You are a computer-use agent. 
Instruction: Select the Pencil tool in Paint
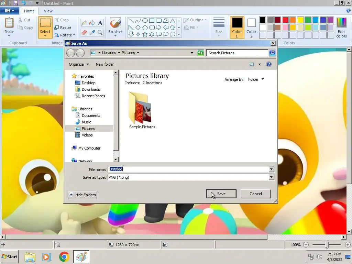pos(84,23)
